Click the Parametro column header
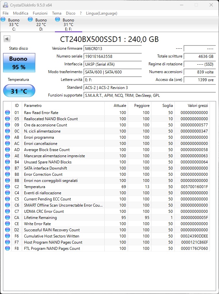The width and height of the screenshot is (219, 294). pyautogui.click(x=63, y=106)
